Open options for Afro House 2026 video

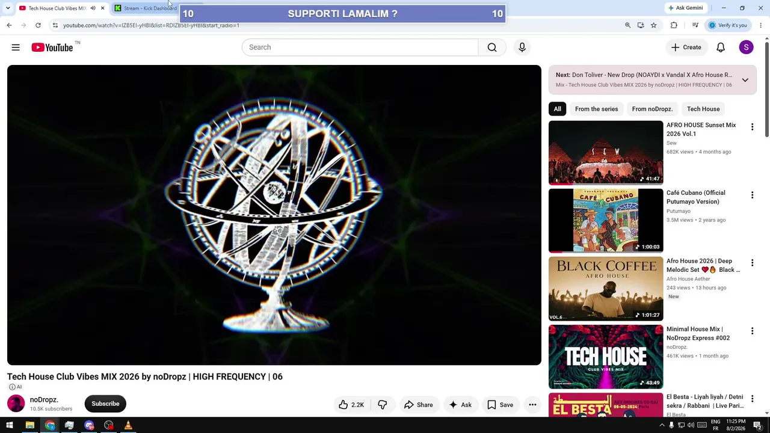[x=752, y=263]
